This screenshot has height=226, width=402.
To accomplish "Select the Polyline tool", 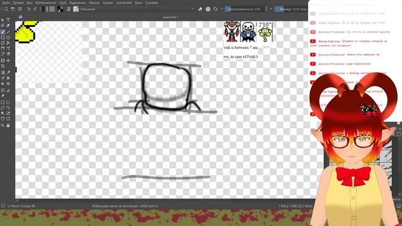I will coord(8,43).
